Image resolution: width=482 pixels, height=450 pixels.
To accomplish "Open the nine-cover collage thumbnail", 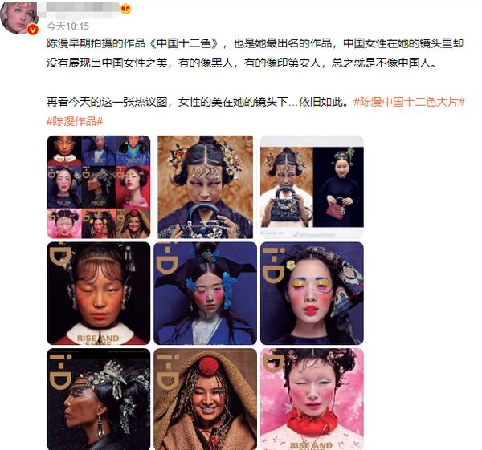I will point(99,187).
